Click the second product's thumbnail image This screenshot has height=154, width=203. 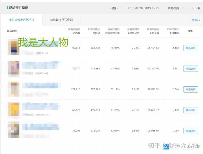14,68
